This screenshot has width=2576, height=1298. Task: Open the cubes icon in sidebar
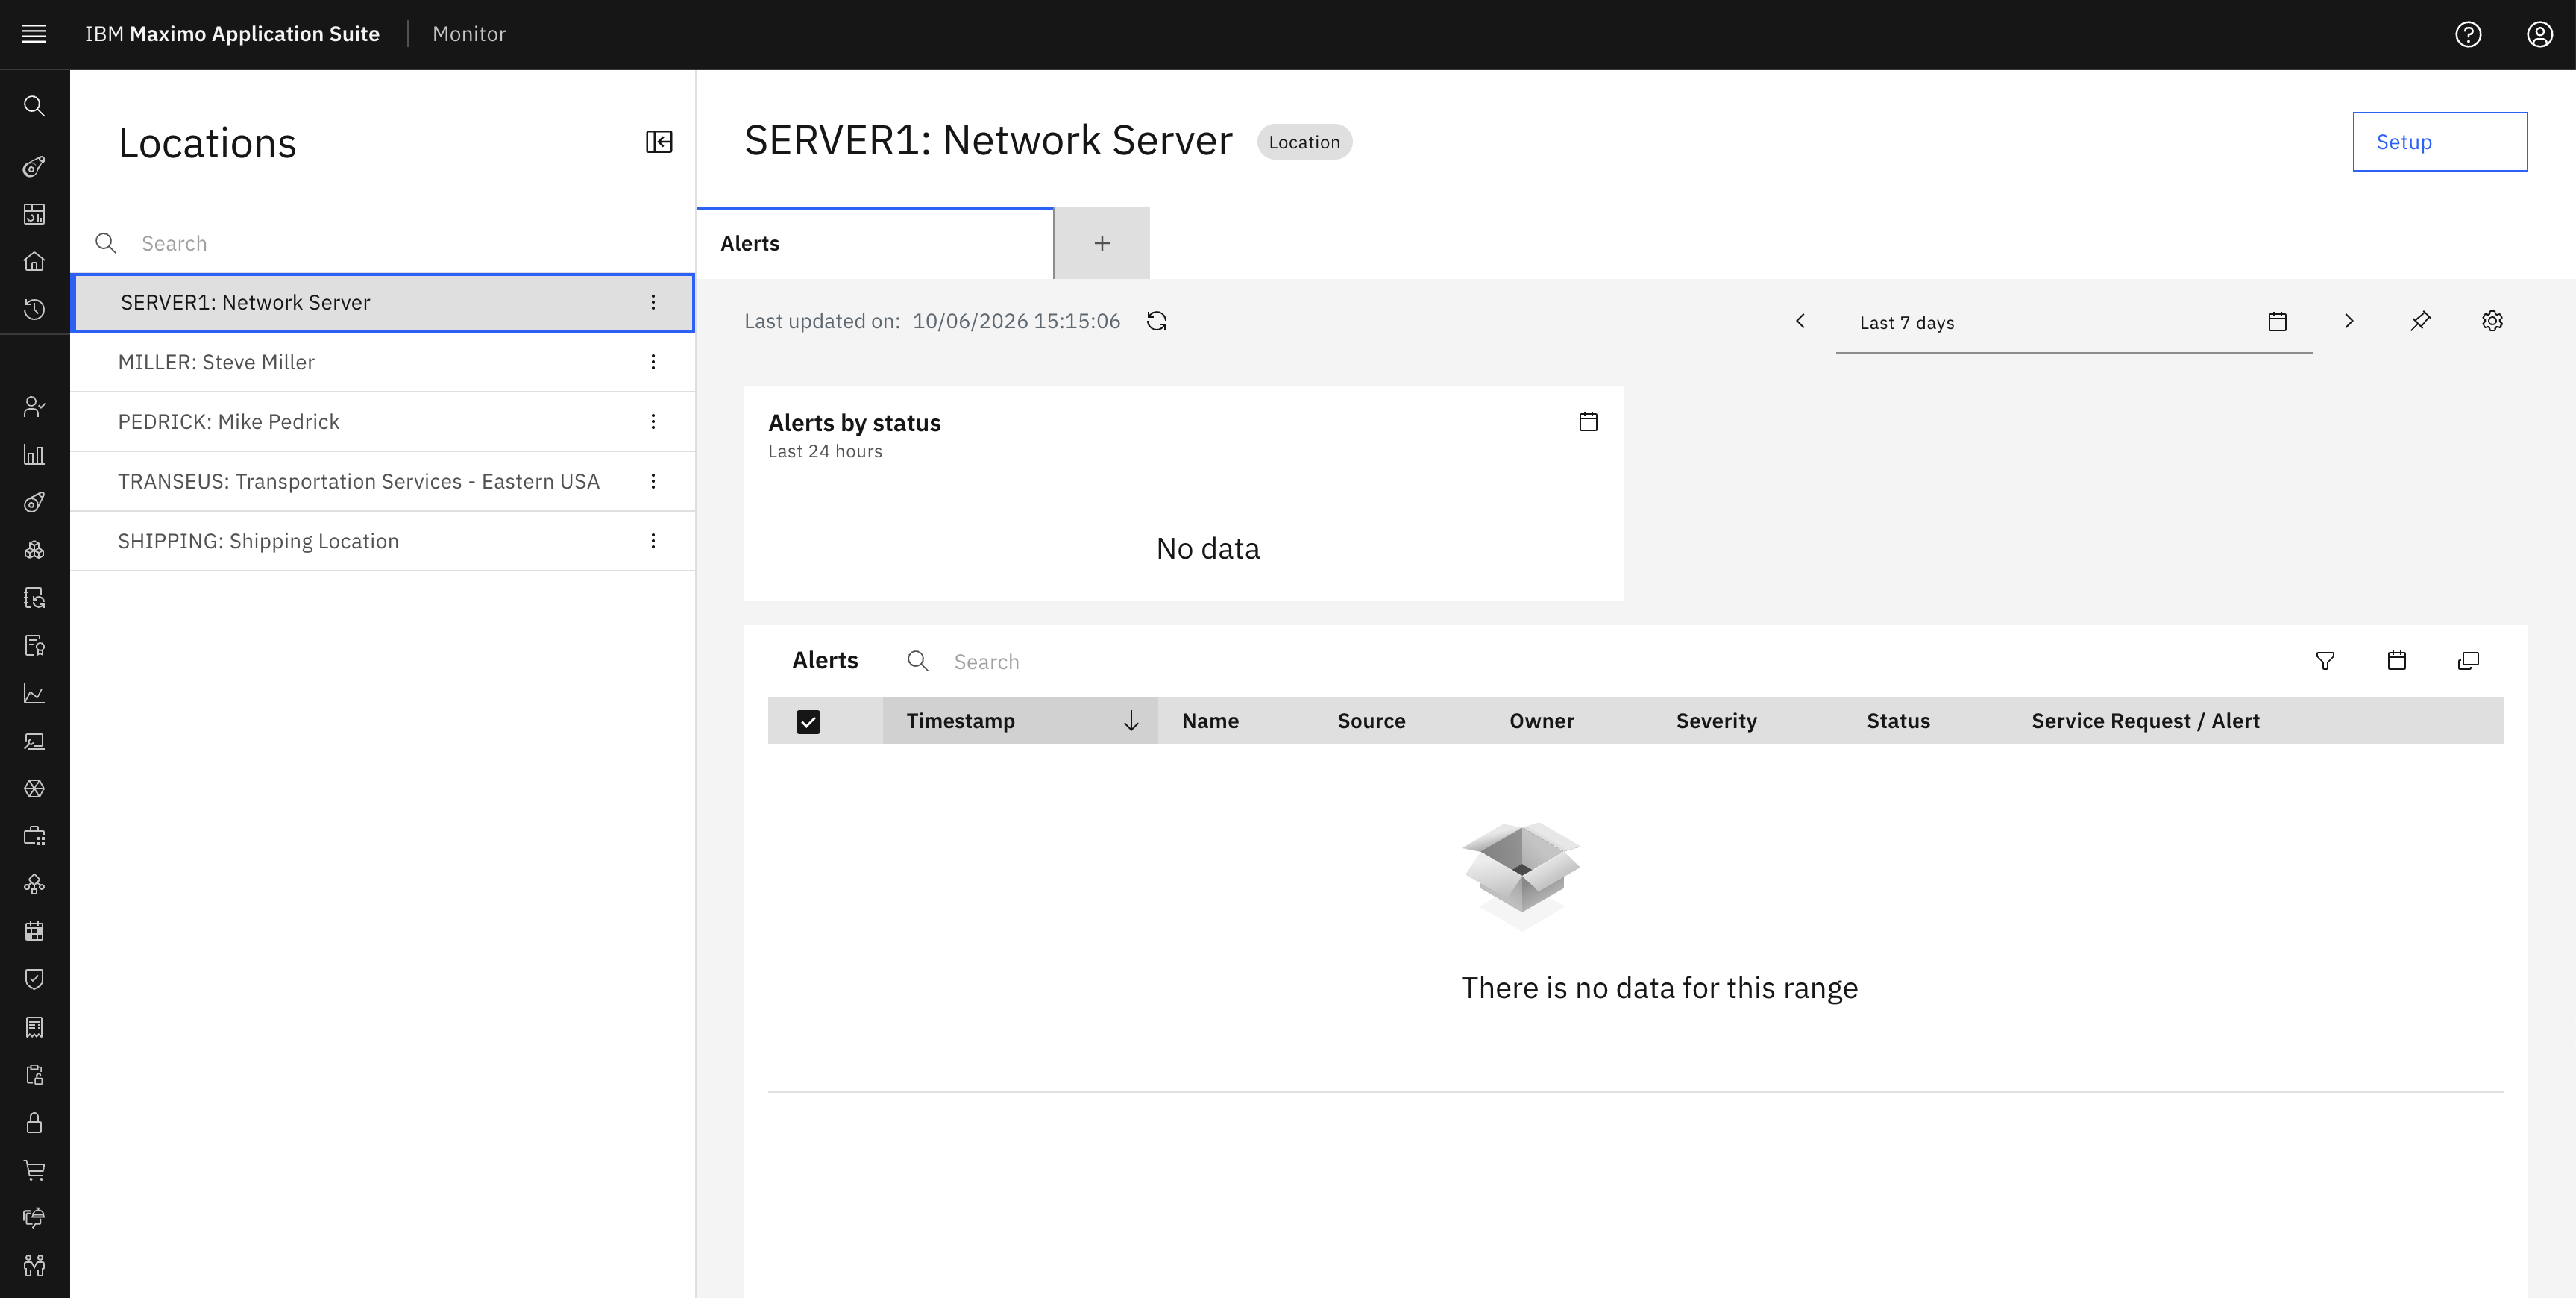34,550
